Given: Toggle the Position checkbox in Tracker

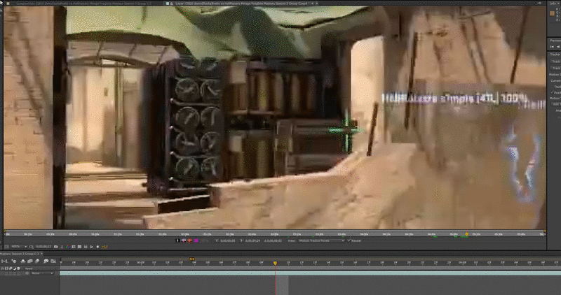Looking at the screenshot, I should pos(552,92).
